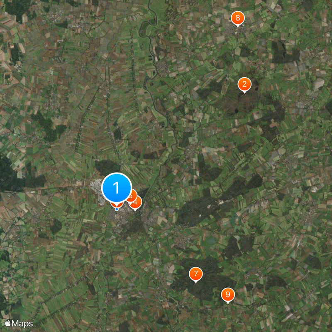Screen dimensions: 332x332
Task: Select the orange pin hidden beneath pin 1
Action: (117, 205)
